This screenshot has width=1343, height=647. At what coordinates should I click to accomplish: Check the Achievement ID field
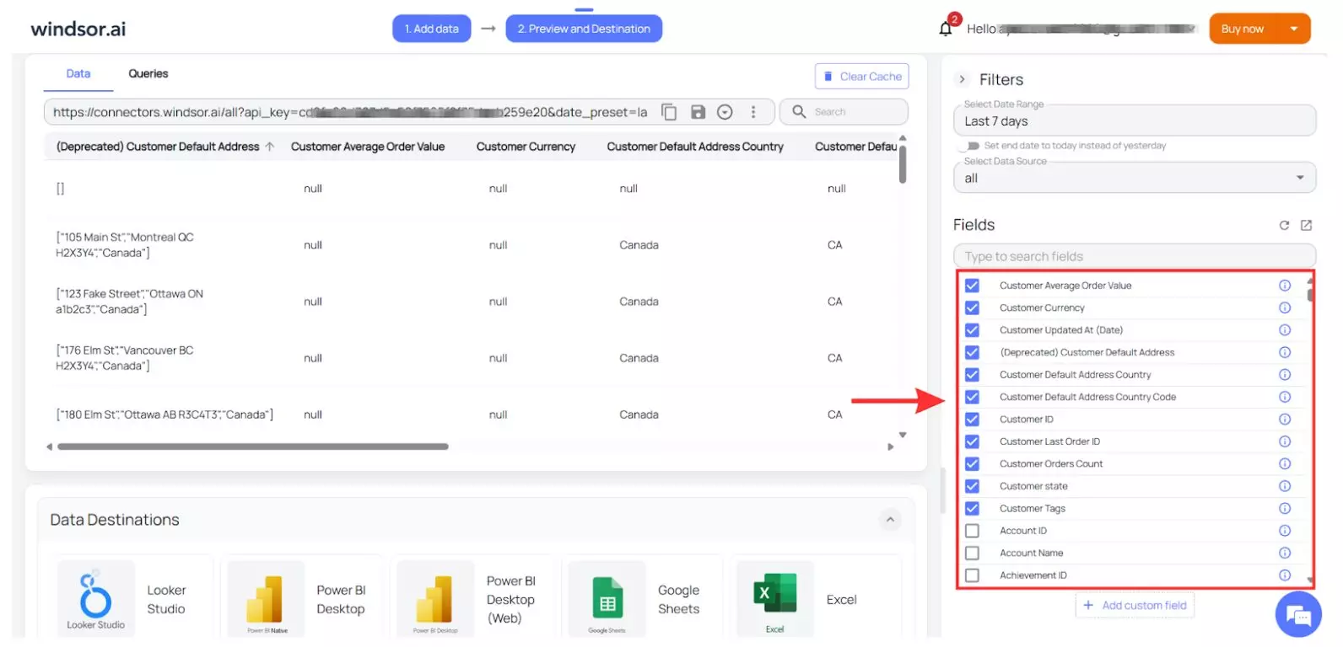(972, 575)
